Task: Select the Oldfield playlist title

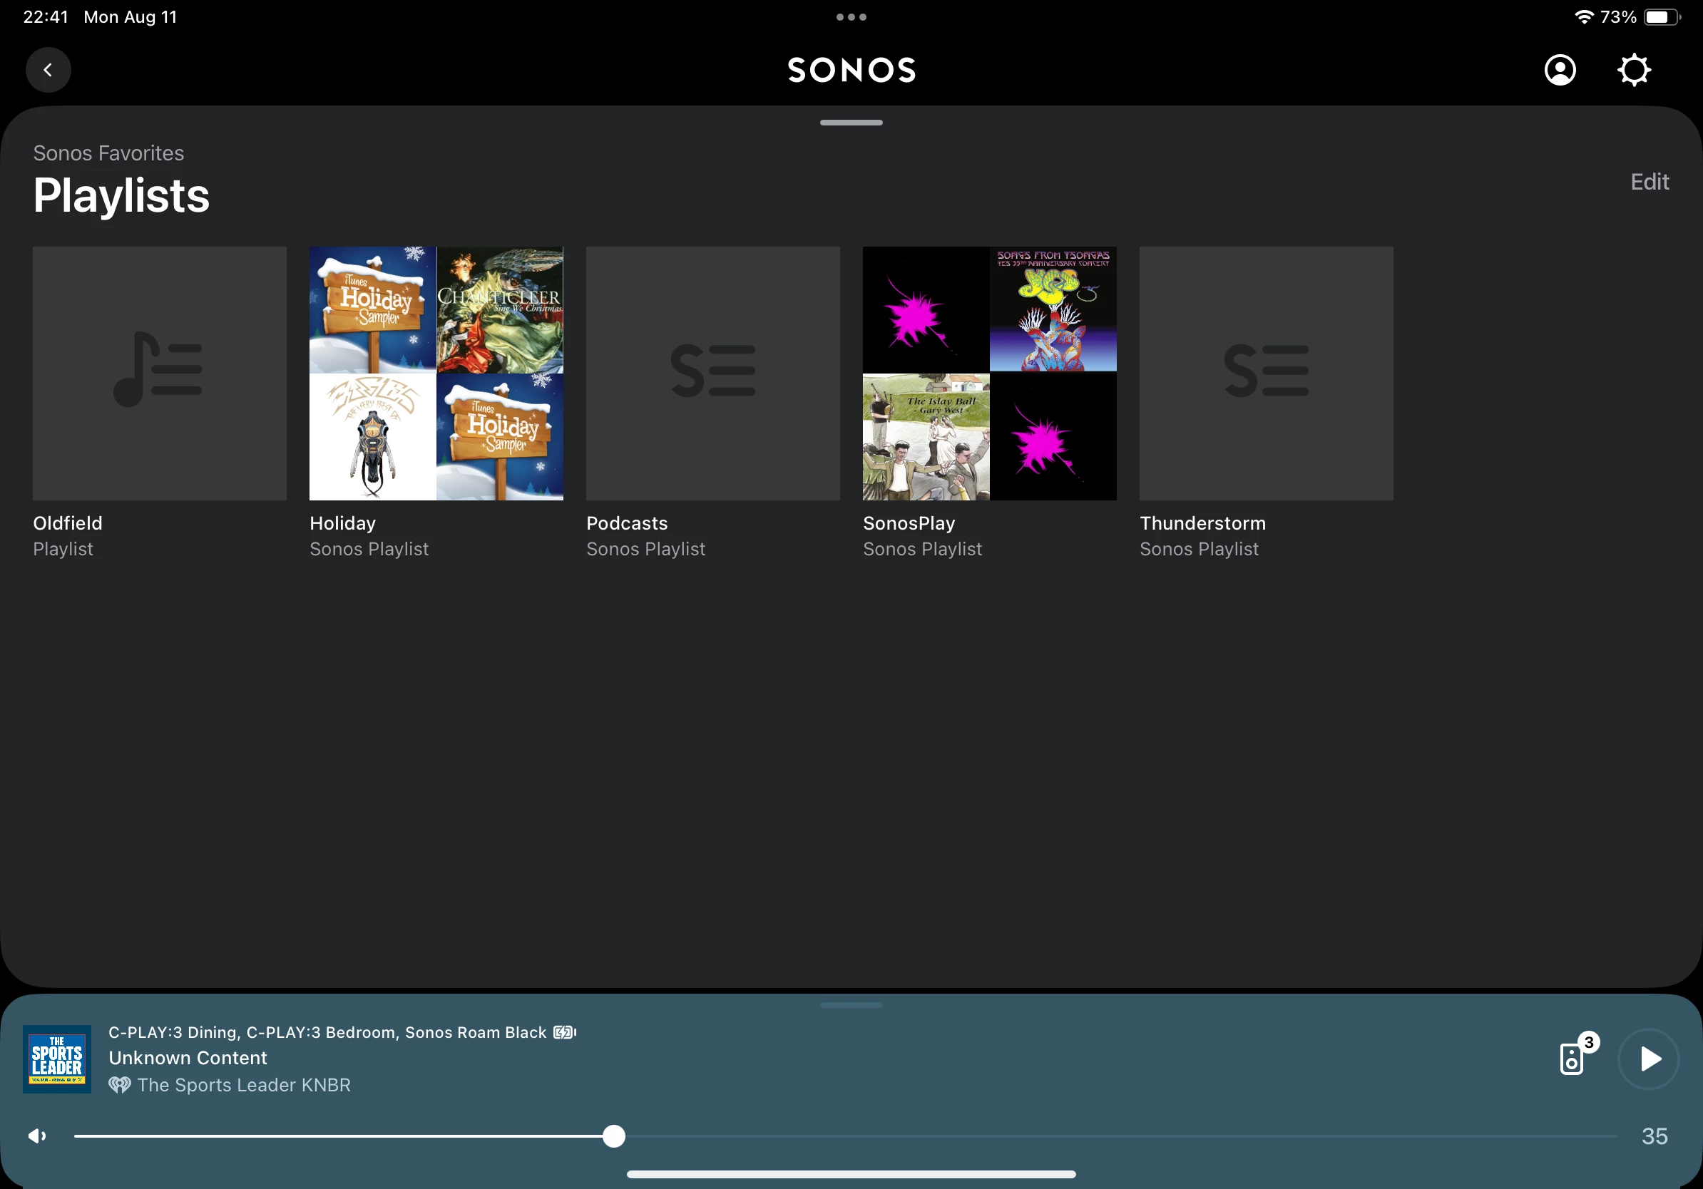Action: point(68,523)
